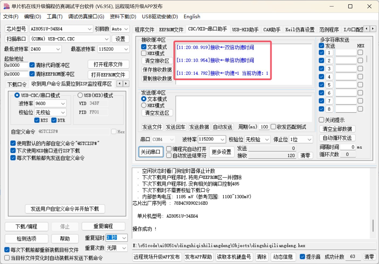Toggle 清除EEPROM缓冲区 checkbox
Image resolution: width=379 pixels, height=264 pixels.
[32, 74]
